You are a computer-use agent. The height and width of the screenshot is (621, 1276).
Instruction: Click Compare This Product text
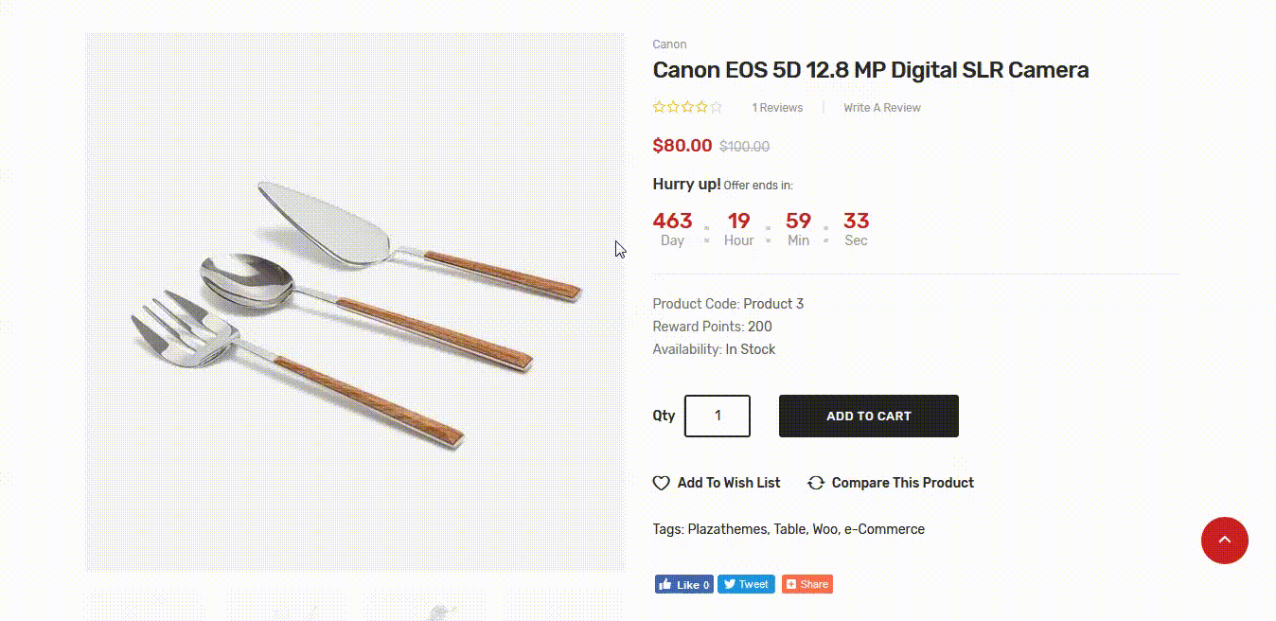[x=903, y=483]
